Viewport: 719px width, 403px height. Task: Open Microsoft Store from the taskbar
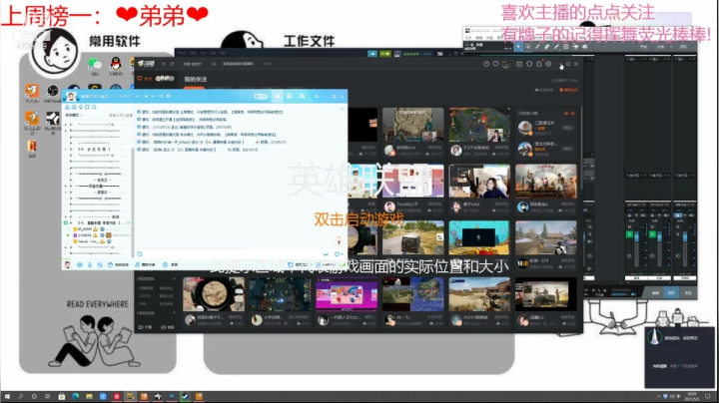(62, 396)
